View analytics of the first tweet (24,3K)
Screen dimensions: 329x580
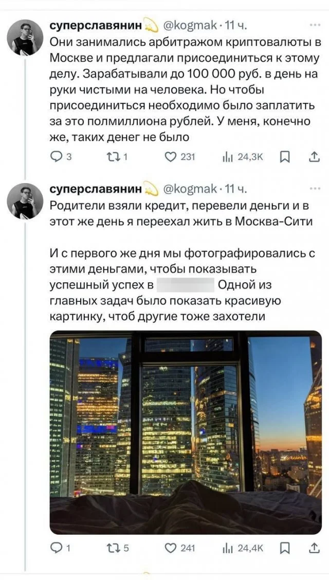228,157
